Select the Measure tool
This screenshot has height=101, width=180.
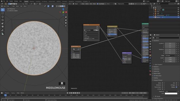[x=3, y=34]
